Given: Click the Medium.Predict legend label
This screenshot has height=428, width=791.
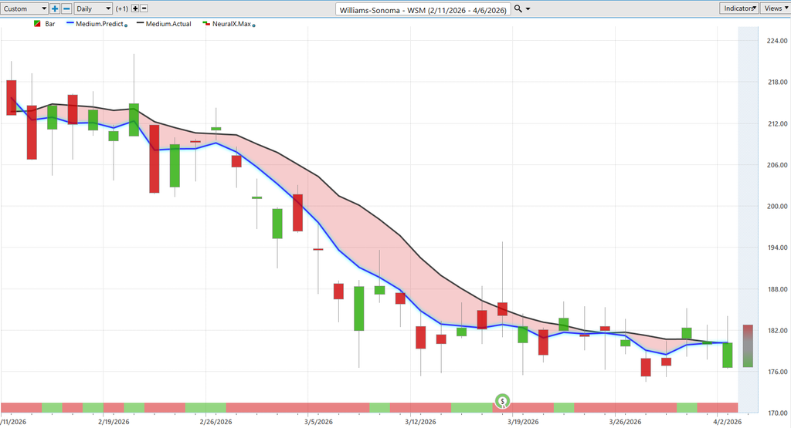Looking at the screenshot, I should [x=100, y=24].
